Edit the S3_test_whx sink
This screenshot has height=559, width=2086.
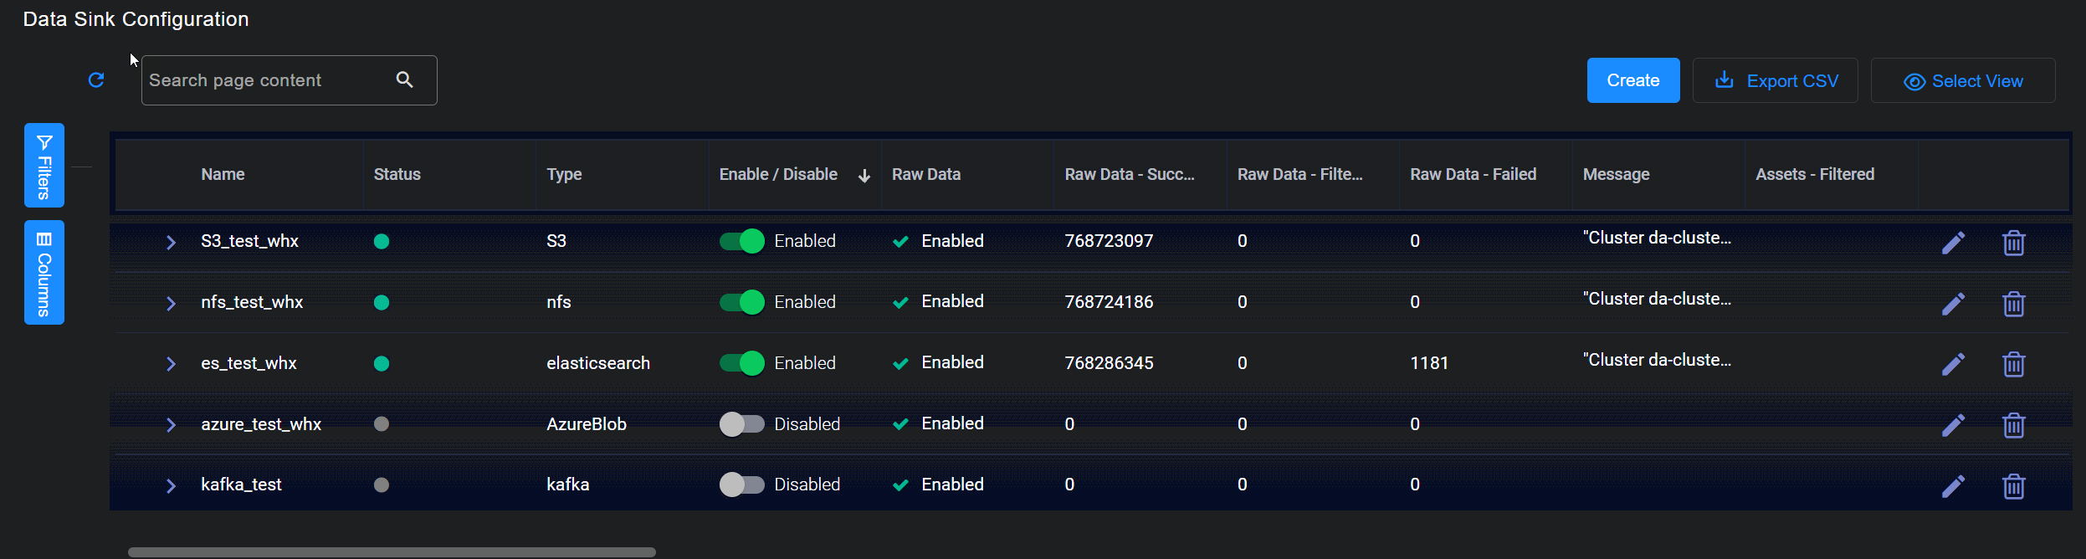(x=1953, y=243)
